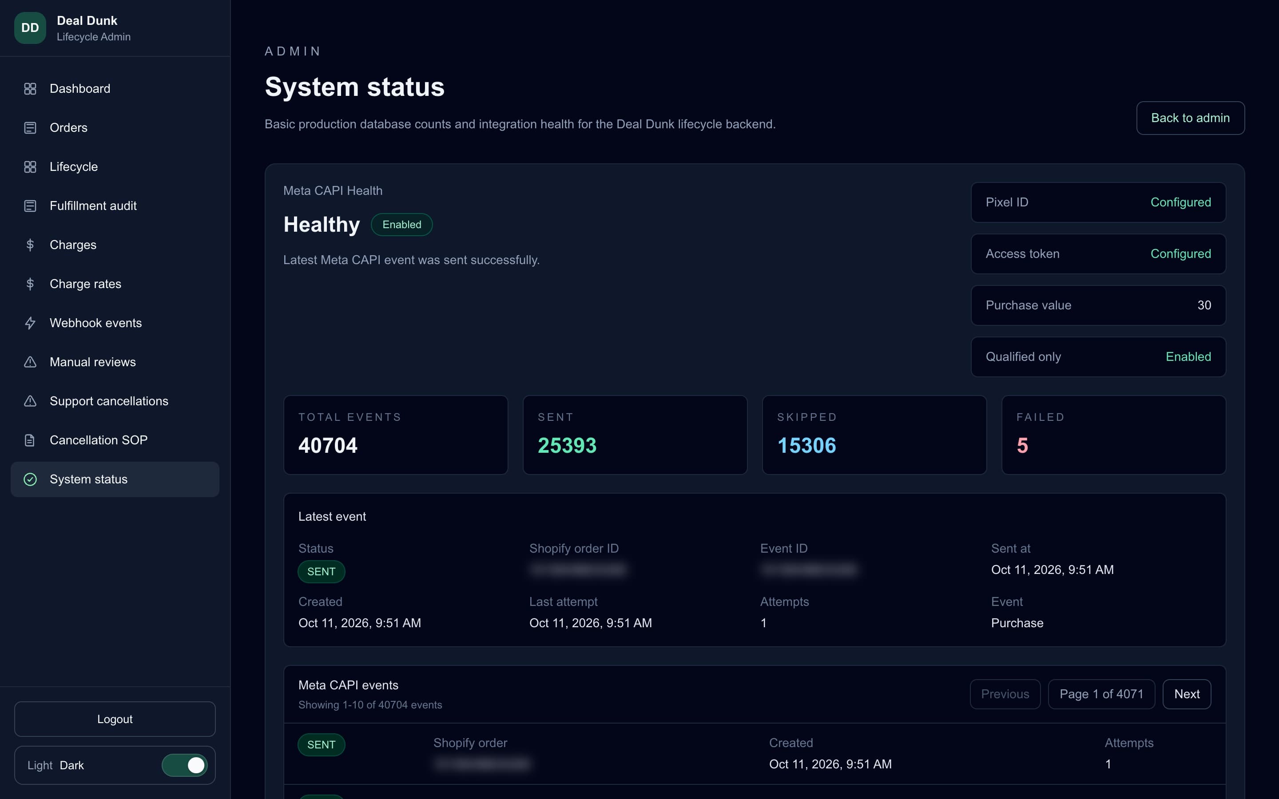The width and height of the screenshot is (1279, 799).
Task: Click the Sent count 25393
Action: click(567, 446)
